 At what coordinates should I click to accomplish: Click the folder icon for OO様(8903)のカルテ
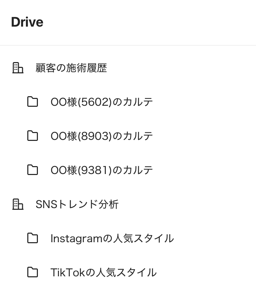tap(32, 136)
